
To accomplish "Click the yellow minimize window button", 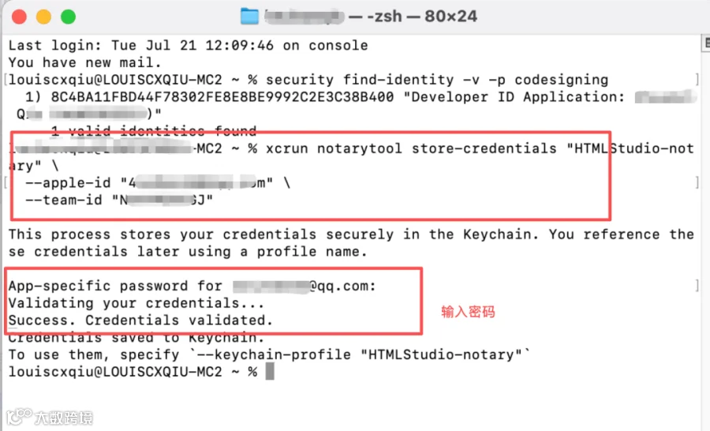I will click(43, 17).
